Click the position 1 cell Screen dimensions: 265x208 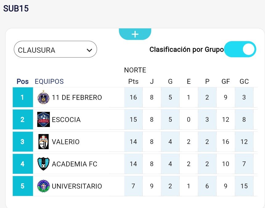pos(22,97)
